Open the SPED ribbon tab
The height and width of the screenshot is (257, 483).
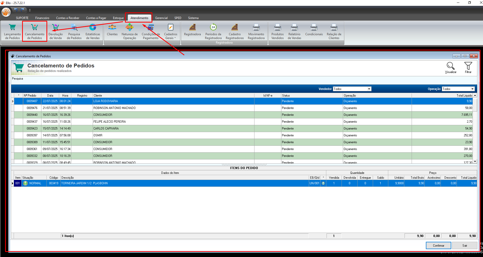point(178,18)
